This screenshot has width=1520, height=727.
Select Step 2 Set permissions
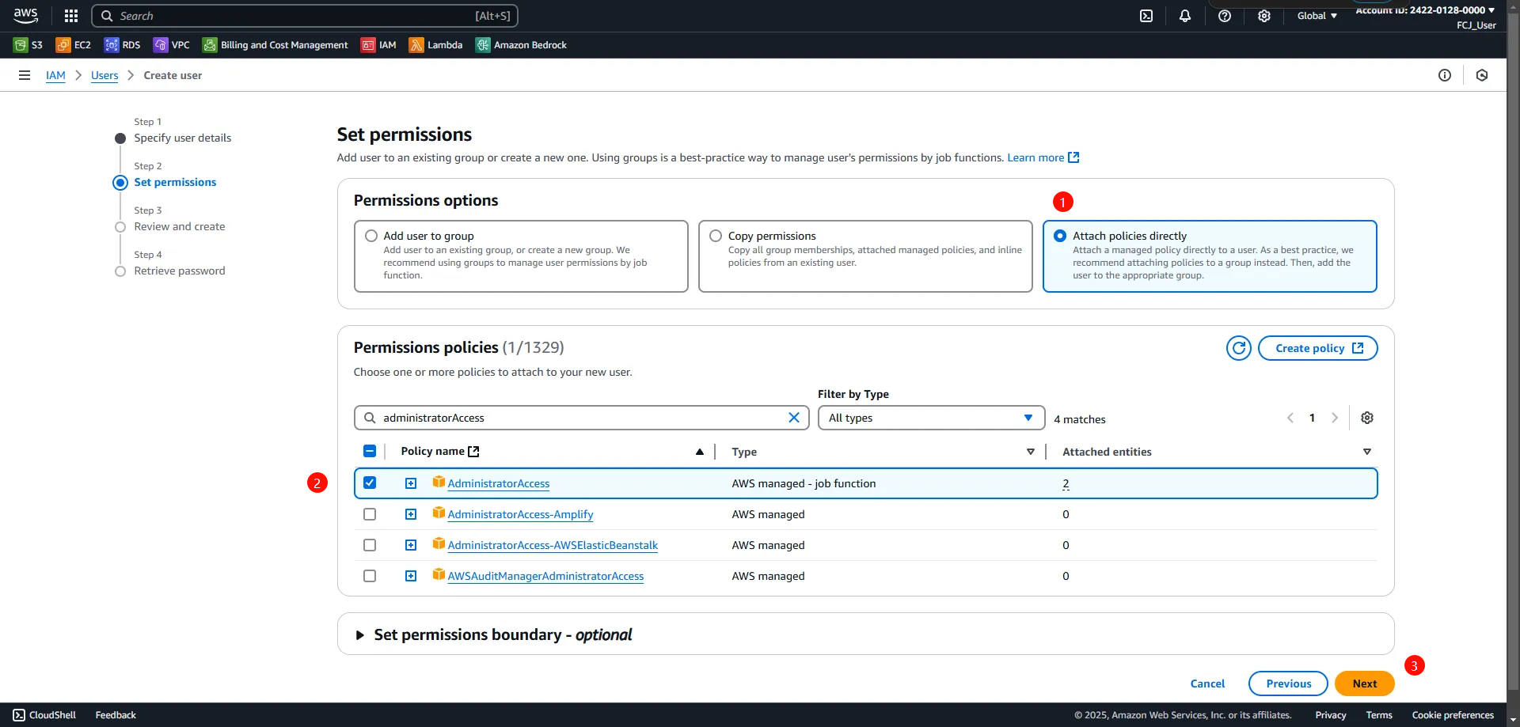(175, 182)
